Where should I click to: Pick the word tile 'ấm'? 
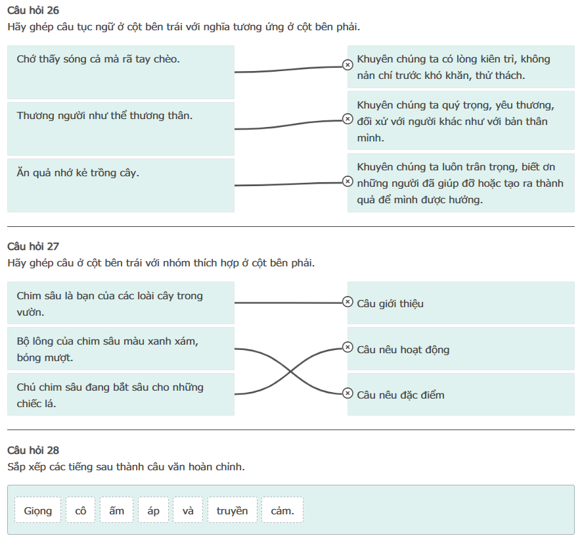pyautogui.click(x=117, y=510)
